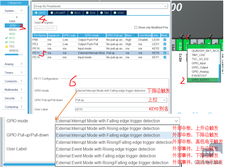Select GPIO in the System Core list
This screenshot has height=167, width=225.
click(14, 26)
